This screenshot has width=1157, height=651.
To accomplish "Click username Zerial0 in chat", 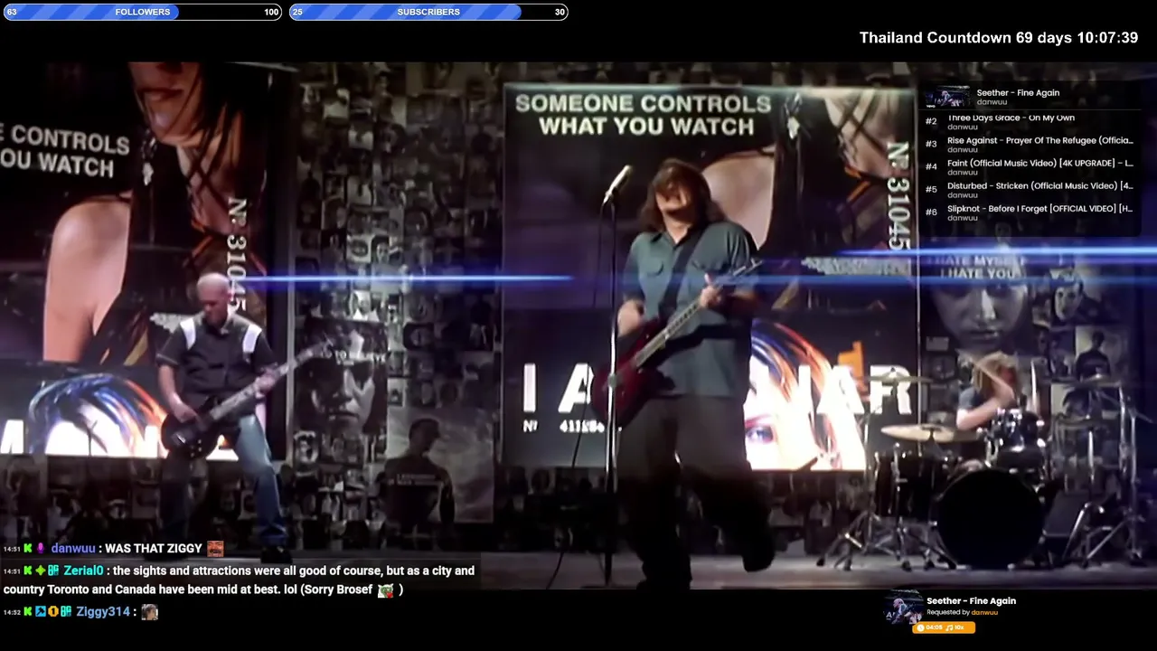I will (x=83, y=571).
